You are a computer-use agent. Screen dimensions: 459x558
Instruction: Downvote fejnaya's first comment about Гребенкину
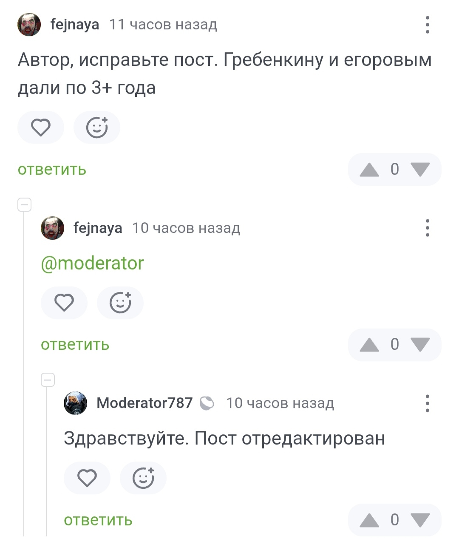(x=421, y=170)
